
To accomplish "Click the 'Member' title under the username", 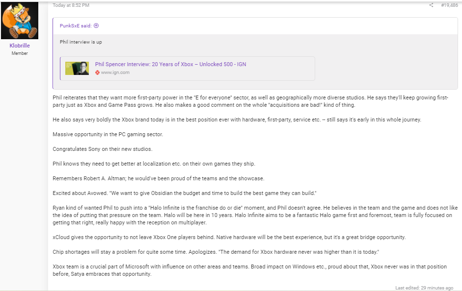I will [x=20, y=53].
